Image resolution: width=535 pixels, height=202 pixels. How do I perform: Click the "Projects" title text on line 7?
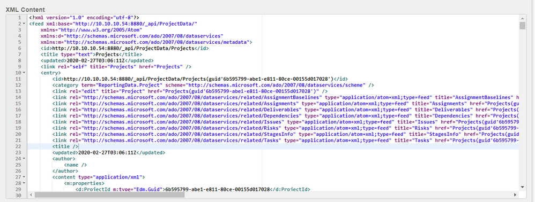107,54
